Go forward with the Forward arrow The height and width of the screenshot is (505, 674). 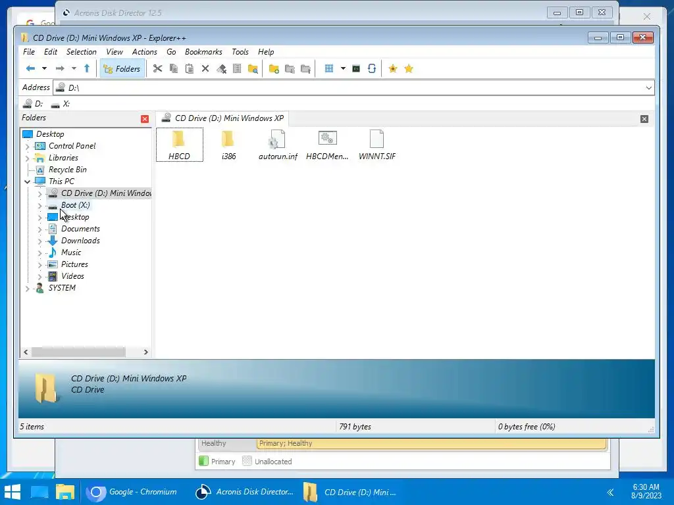pyautogui.click(x=60, y=68)
